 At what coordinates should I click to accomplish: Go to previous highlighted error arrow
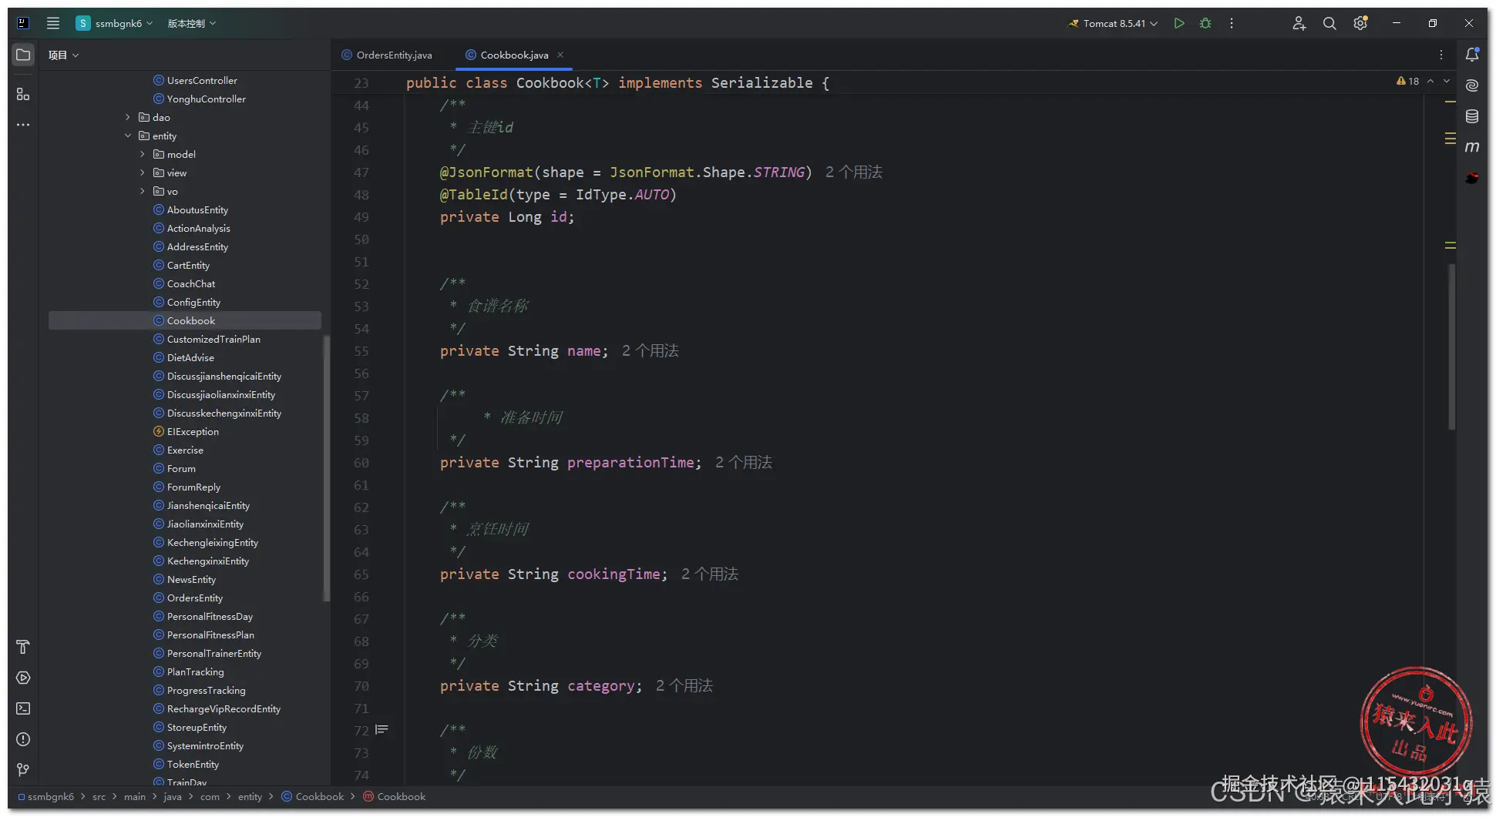coord(1430,81)
